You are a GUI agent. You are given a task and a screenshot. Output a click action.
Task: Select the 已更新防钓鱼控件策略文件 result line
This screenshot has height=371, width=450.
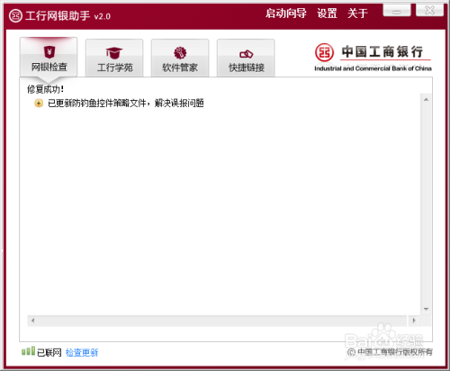tap(126, 104)
